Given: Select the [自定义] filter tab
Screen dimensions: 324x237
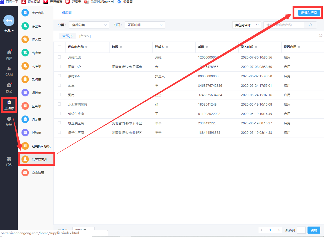Looking at the screenshot, I should click(x=85, y=36).
